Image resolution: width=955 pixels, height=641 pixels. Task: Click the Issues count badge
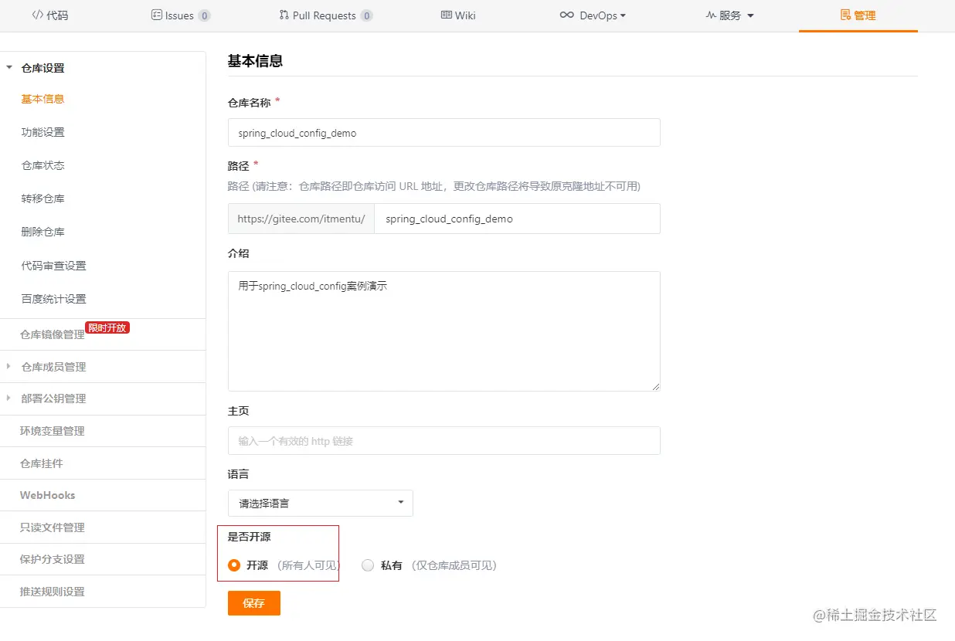pyautogui.click(x=204, y=15)
